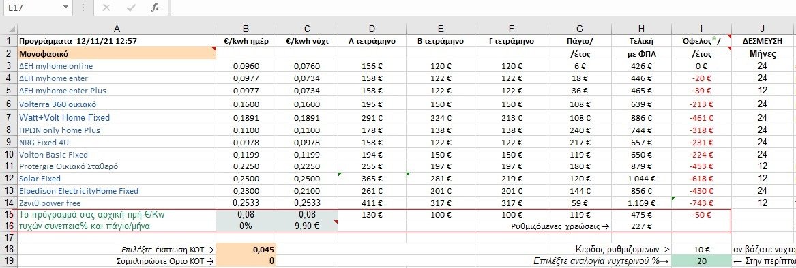The height and width of the screenshot is (268, 796).
Task: Open the 'Volterra 360 οικιακό' link
Action: click(57, 104)
